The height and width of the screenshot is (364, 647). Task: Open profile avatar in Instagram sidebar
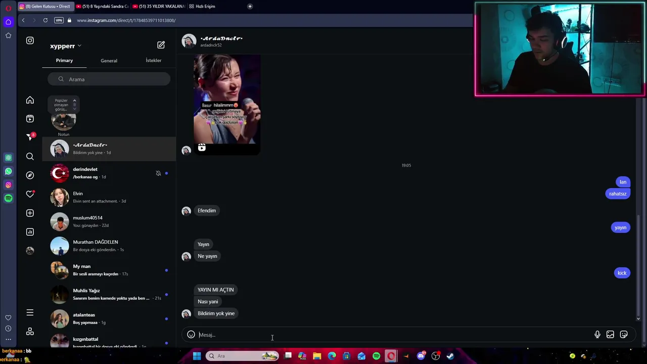[x=30, y=251]
